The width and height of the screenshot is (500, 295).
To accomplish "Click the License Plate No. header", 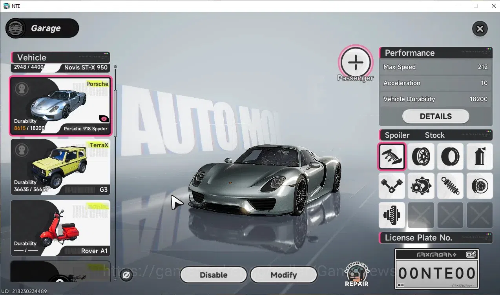I will tap(436, 238).
